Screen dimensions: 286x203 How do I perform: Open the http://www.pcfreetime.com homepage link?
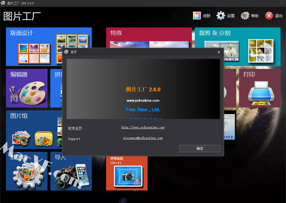(143, 128)
